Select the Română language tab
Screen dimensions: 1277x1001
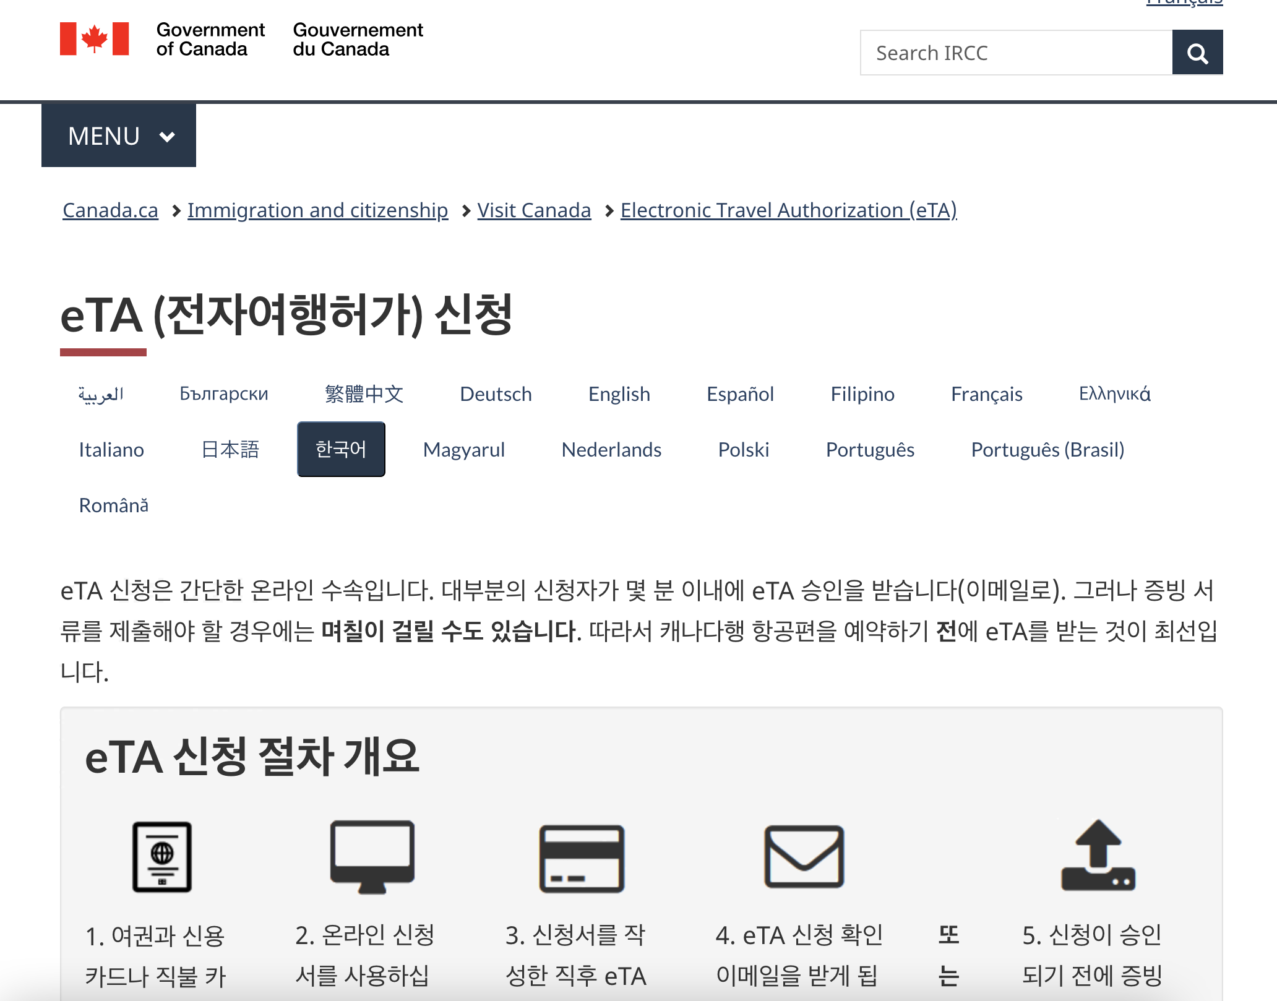[114, 505]
